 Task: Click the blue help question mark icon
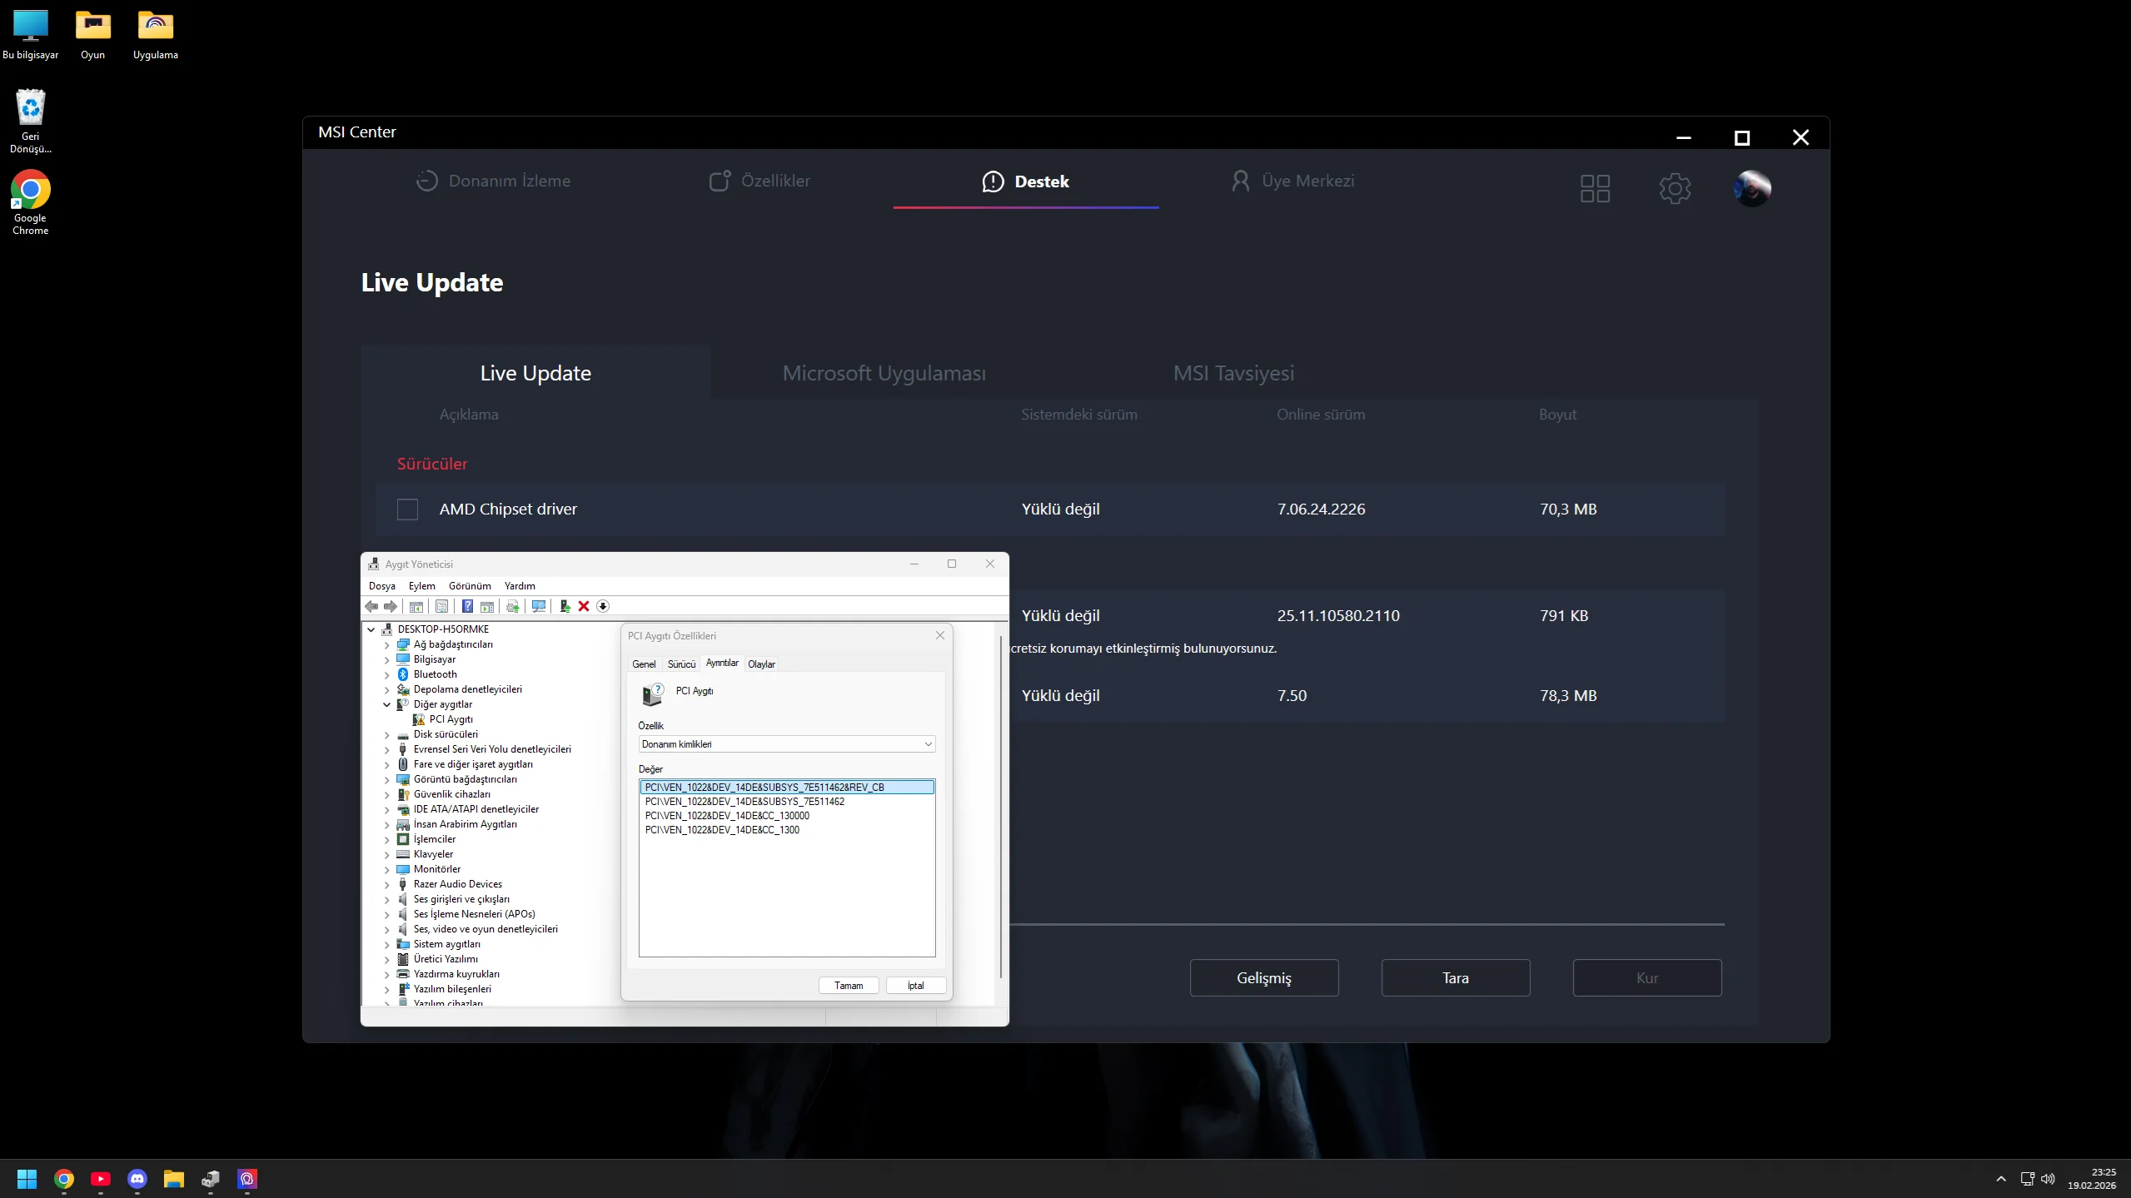(467, 606)
